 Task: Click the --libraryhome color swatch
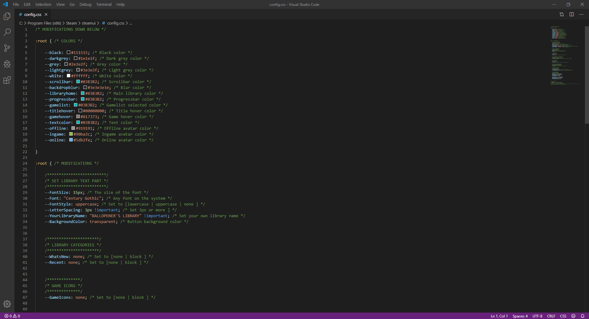click(x=83, y=93)
